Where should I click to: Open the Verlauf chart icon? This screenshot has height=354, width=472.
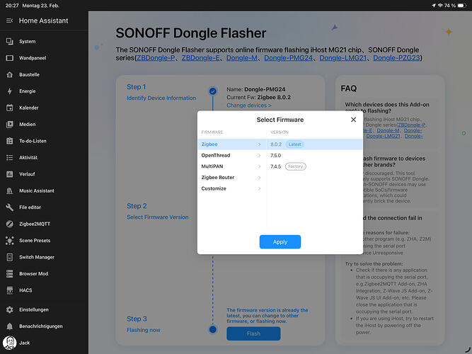coord(10,174)
